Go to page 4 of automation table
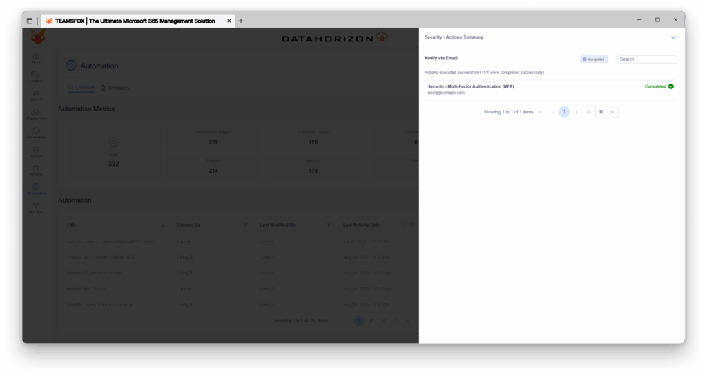 pyautogui.click(x=396, y=321)
